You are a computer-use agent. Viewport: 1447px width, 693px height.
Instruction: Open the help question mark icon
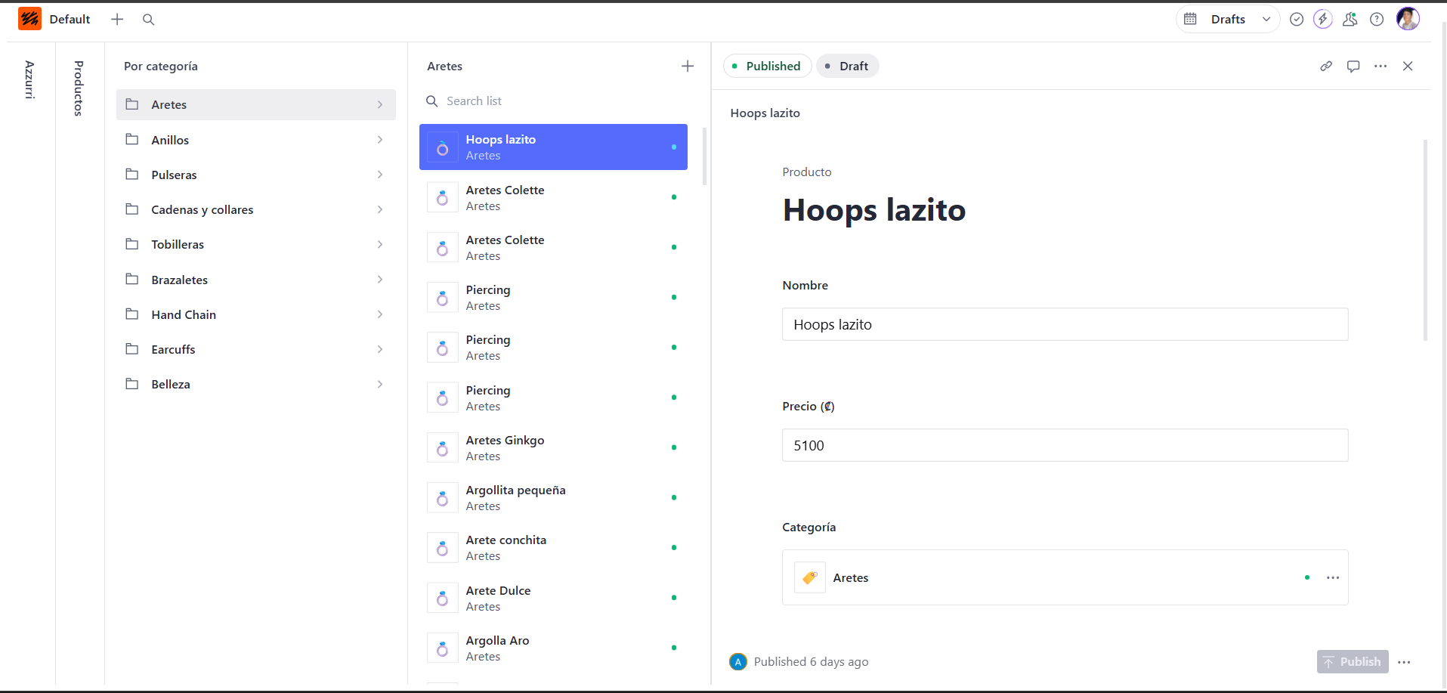tap(1377, 20)
